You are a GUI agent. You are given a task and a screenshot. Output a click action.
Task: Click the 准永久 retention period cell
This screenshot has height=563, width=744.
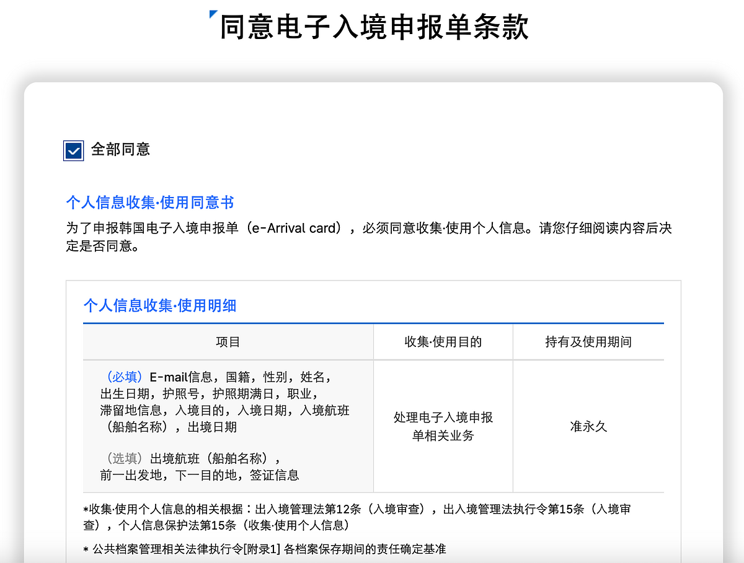coord(588,427)
